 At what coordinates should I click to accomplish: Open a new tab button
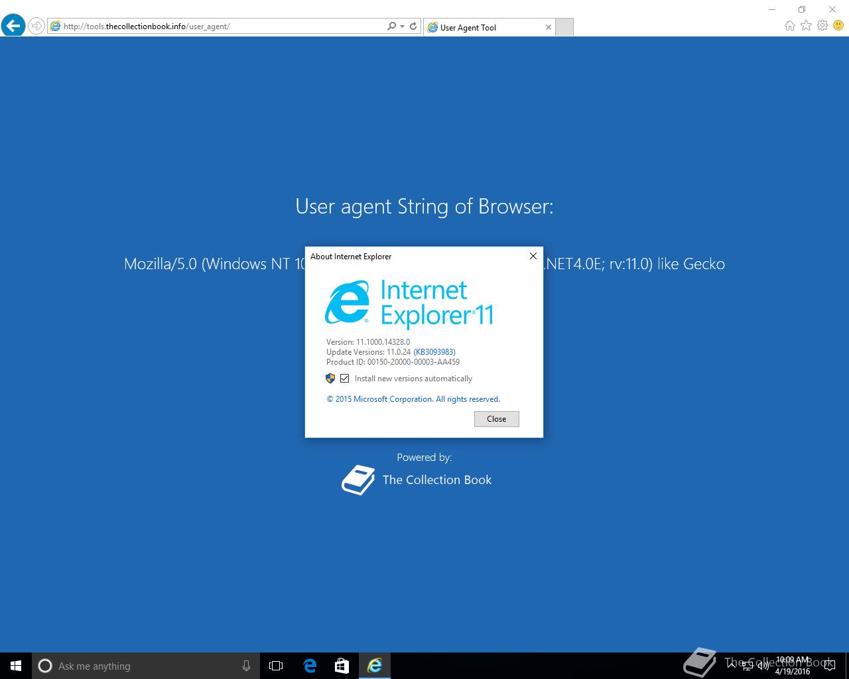click(x=564, y=27)
